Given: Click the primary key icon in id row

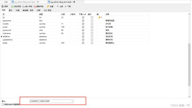Looking at the screenshot, I should pyautogui.click(x=100, y=18).
